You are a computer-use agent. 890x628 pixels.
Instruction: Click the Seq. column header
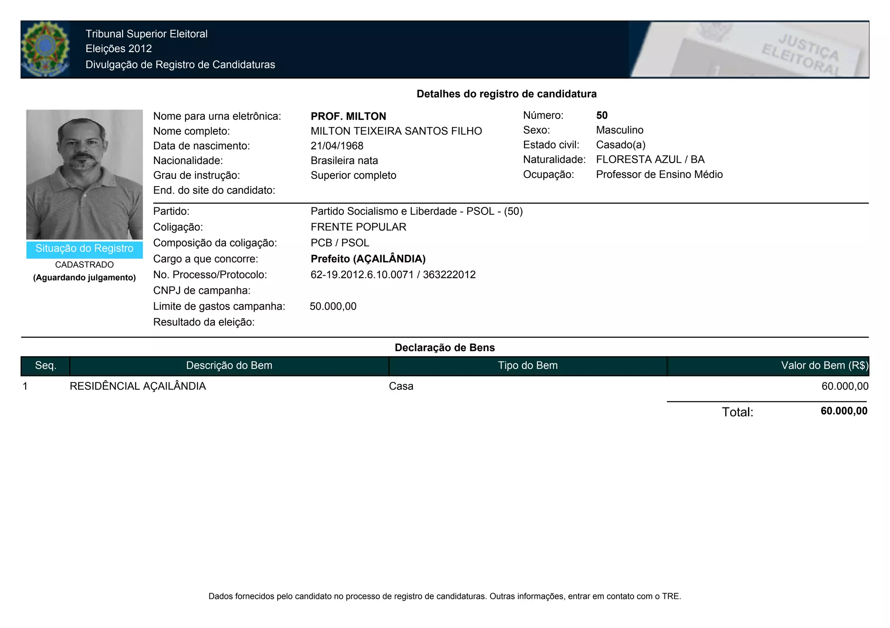pos(46,366)
